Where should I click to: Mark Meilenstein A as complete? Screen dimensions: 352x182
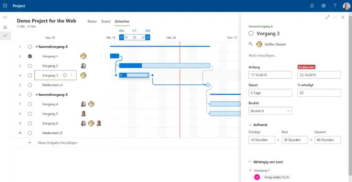[30, 85]
